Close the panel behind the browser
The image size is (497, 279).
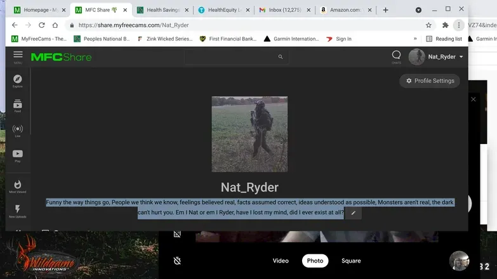[x=474, y=99]
